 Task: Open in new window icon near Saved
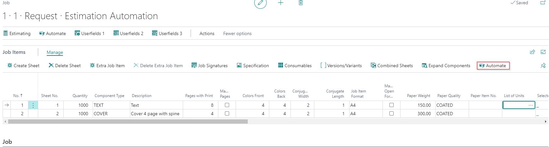pos(543,3)
